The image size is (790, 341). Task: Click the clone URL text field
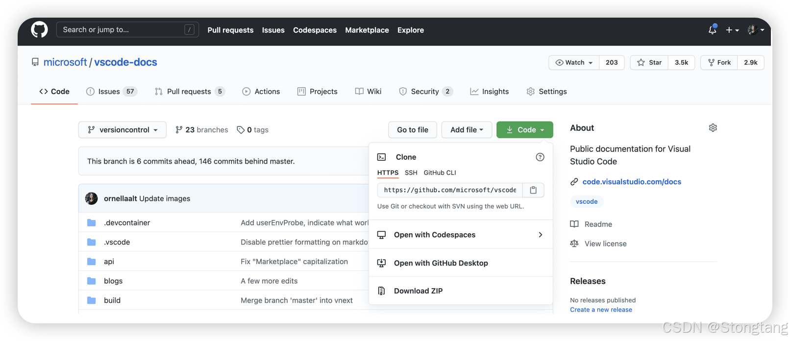pos(450,190)
